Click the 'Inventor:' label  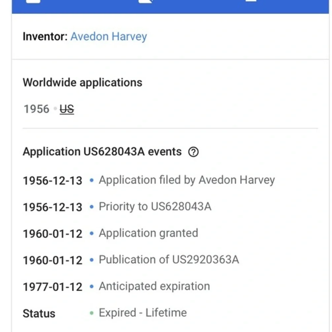pyautogui.click(x=45, y=37)
